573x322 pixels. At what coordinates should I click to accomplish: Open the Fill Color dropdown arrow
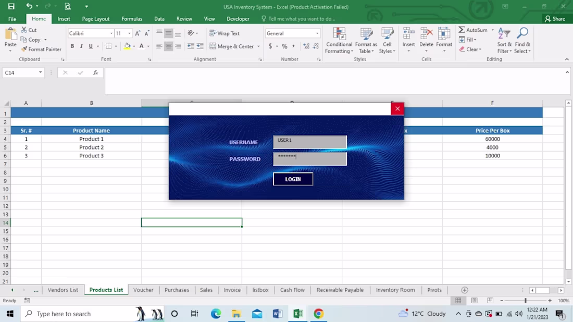point(133,46)
